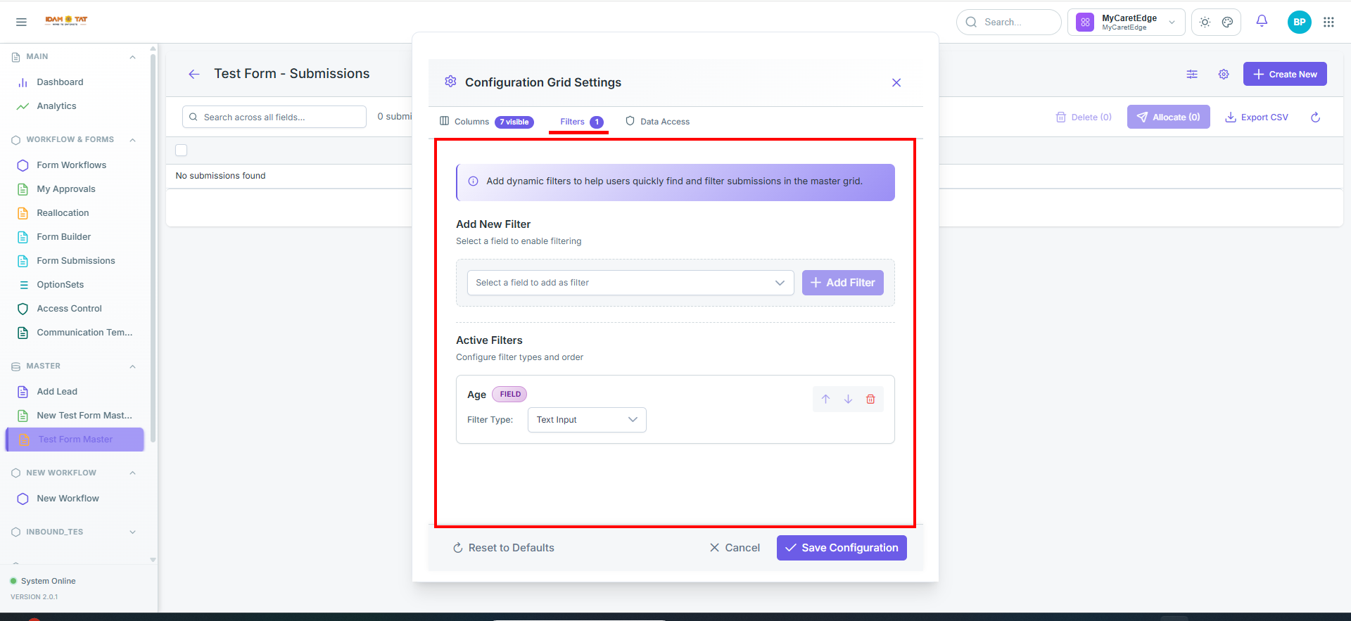Toggle light/dark theme sun icon

[x=1205, y=23]
